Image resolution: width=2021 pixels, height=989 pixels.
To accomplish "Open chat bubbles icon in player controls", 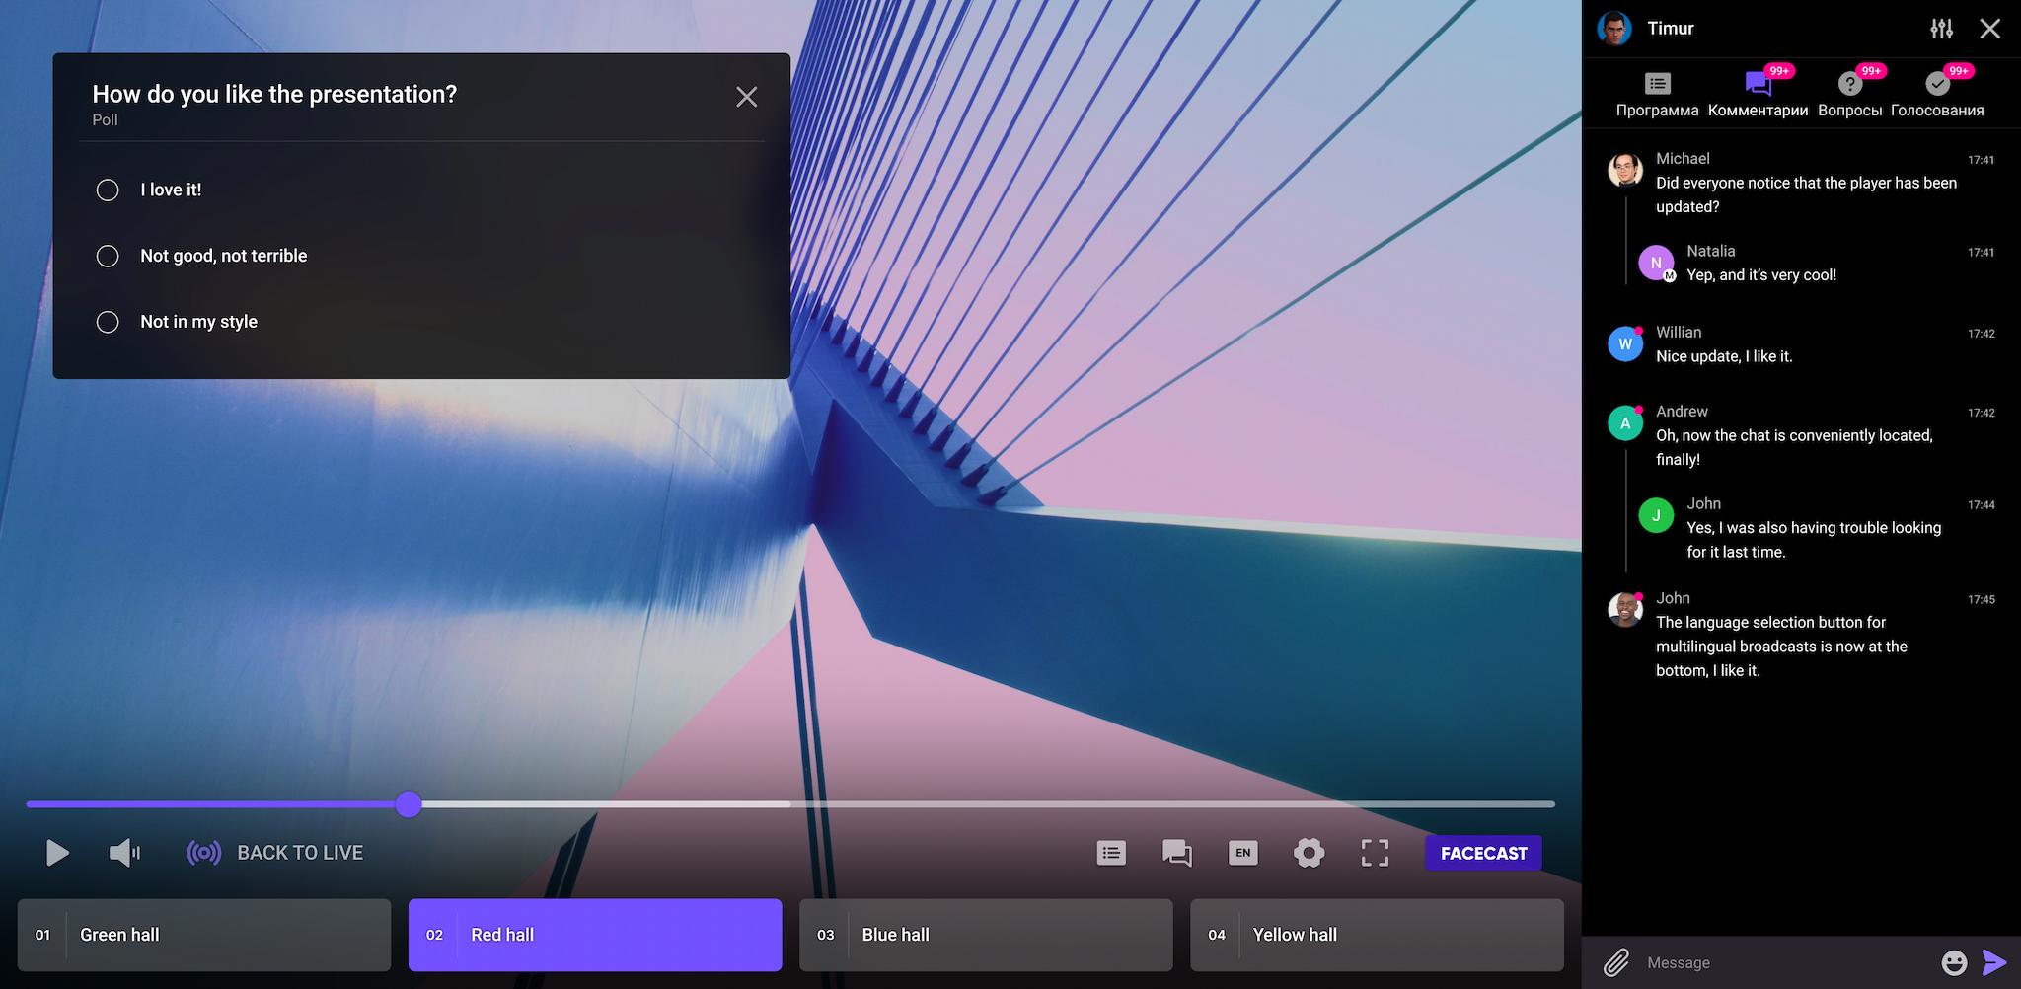I will click(x=1176, y=853).
